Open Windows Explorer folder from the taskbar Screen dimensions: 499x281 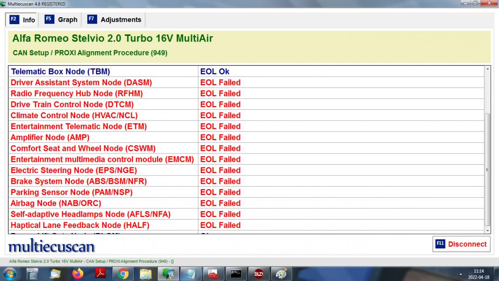145,274
